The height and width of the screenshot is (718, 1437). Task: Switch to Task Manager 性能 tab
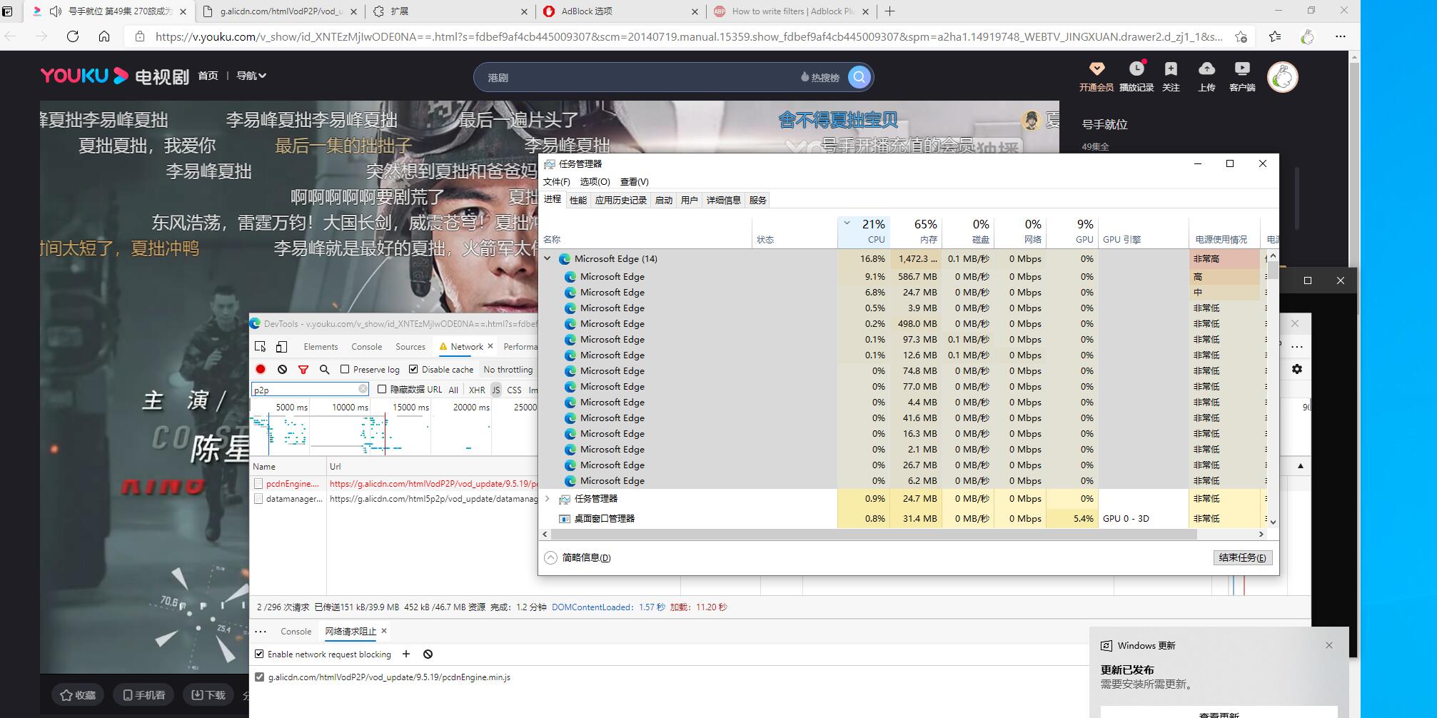tap(578, 200)
